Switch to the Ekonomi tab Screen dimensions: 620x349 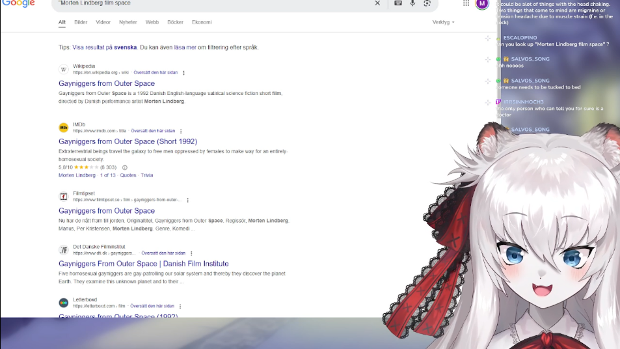202,22
